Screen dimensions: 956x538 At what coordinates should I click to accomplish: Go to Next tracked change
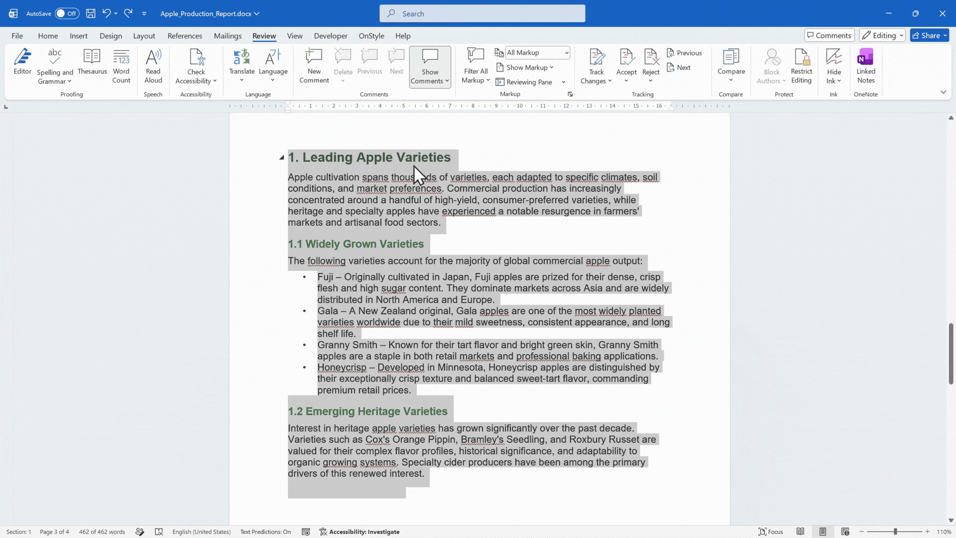[x=679, y=67]
